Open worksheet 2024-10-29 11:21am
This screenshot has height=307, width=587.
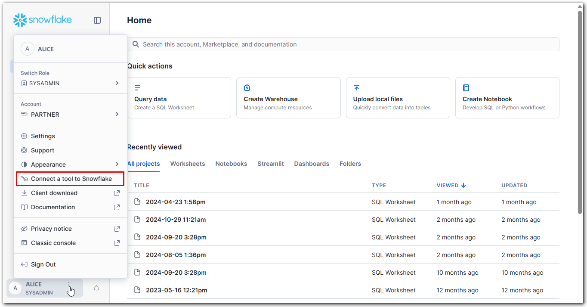(176, 220)
